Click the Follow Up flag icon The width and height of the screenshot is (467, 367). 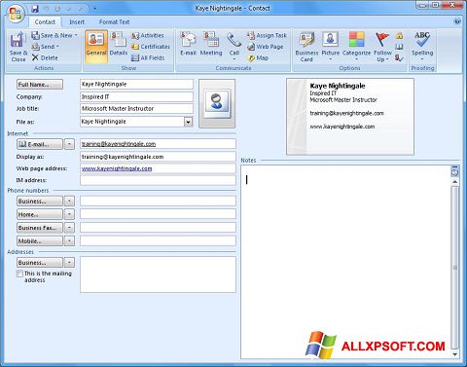(x=382, y=40)
